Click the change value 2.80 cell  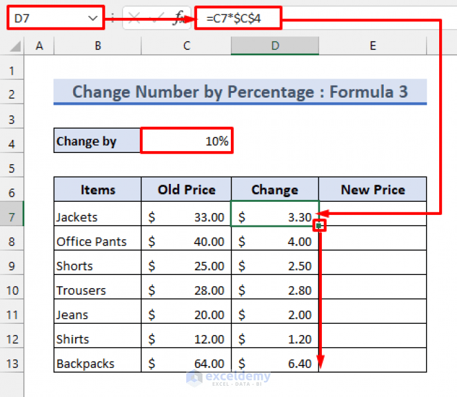click(x=275, y=287)
